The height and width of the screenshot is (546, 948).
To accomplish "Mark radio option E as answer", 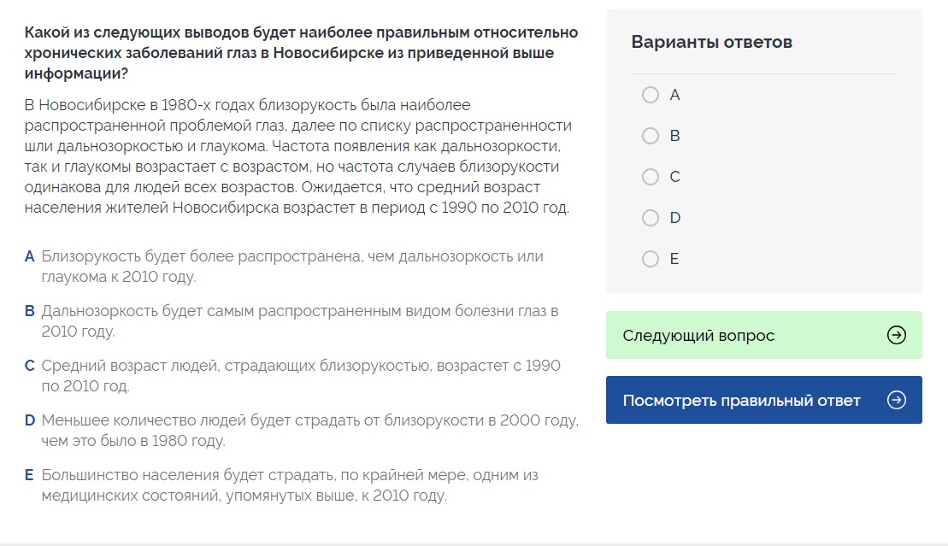I will [651, 259].
